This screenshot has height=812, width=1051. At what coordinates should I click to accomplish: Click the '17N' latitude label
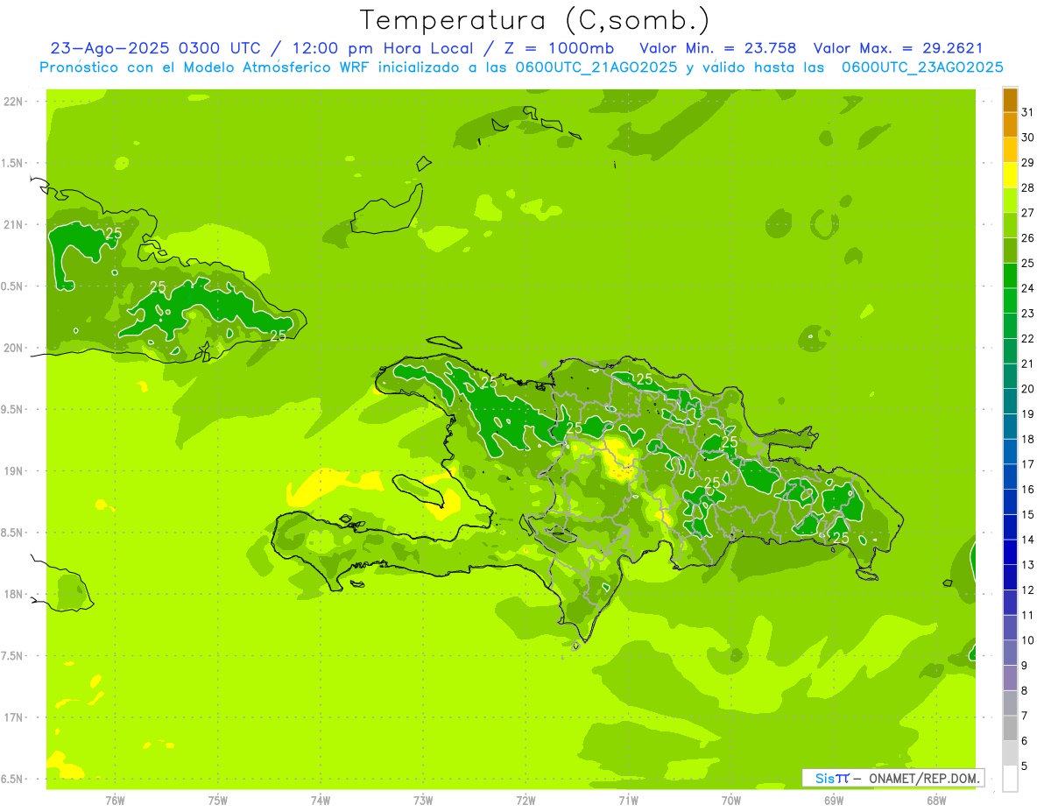[x=12, y=717]
